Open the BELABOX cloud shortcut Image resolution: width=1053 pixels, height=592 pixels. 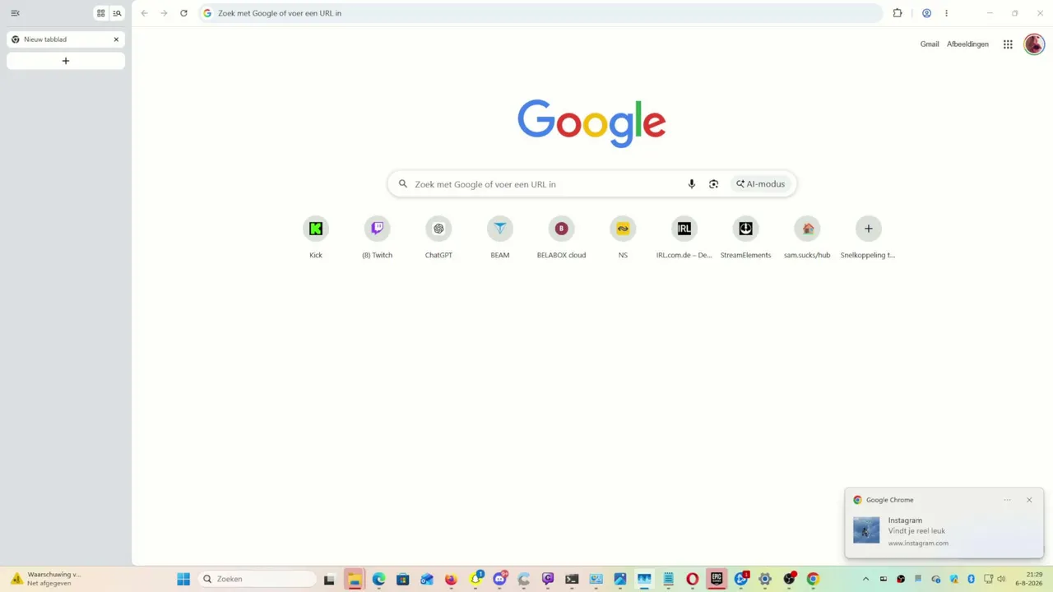pos(561,238)
